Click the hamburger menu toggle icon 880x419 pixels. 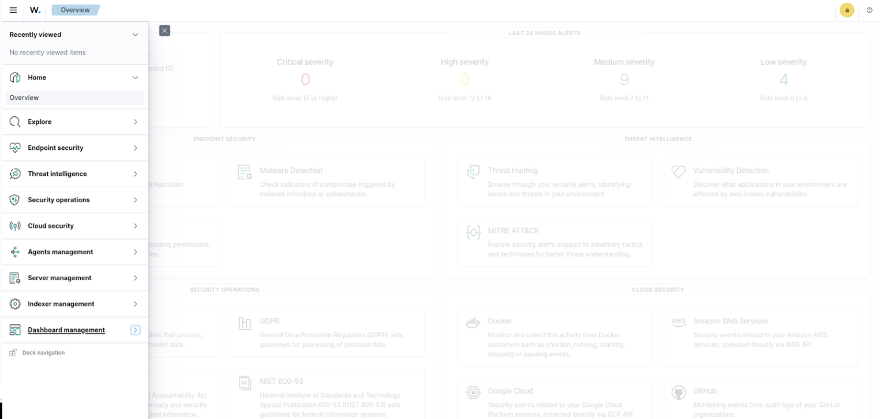point(13,10)
